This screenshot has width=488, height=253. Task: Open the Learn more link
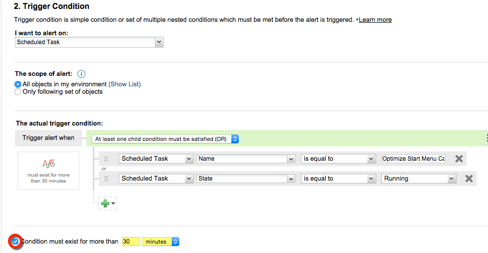(375, 20)
